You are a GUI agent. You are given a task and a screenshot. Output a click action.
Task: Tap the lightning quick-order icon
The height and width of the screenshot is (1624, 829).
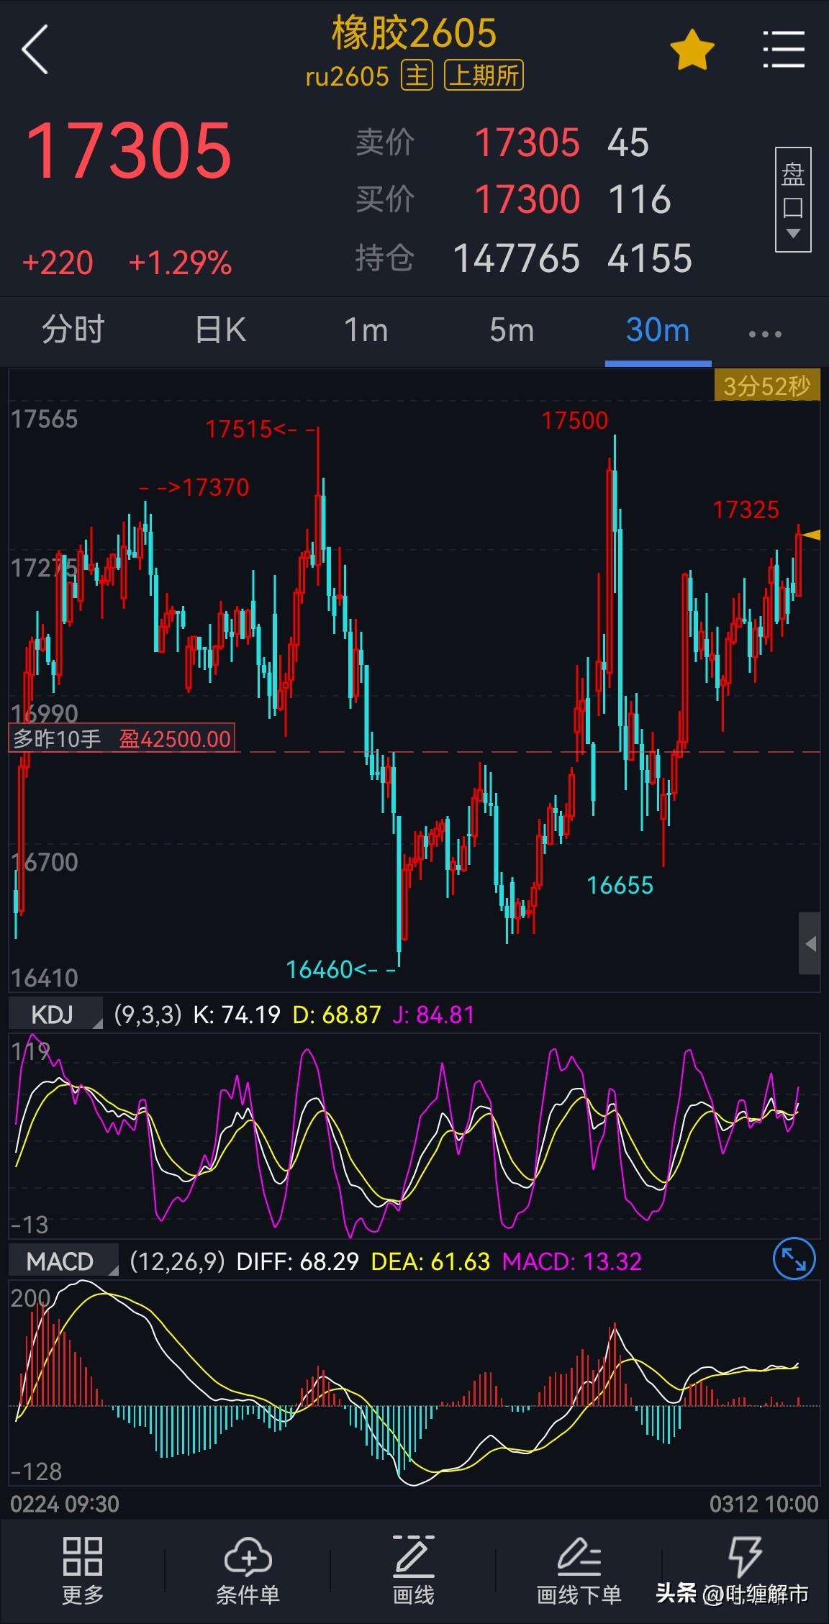745,1557
